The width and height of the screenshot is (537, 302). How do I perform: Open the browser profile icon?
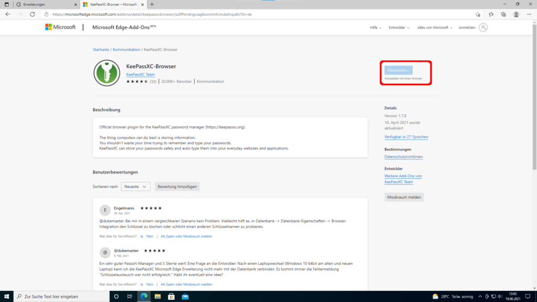[x=516, y=14]
